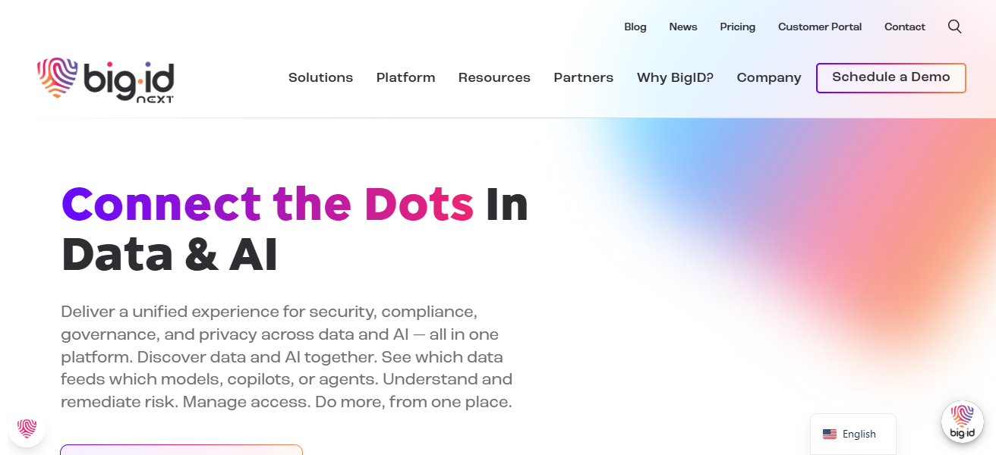Go to the Blog link
This screenshot has height=455, width=996.
tap(635, 27)
